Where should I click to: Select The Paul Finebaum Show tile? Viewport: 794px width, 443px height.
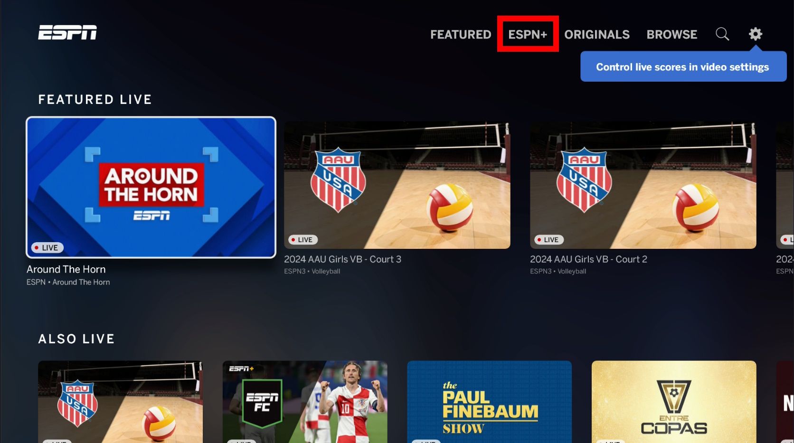[x=489, y=402]
